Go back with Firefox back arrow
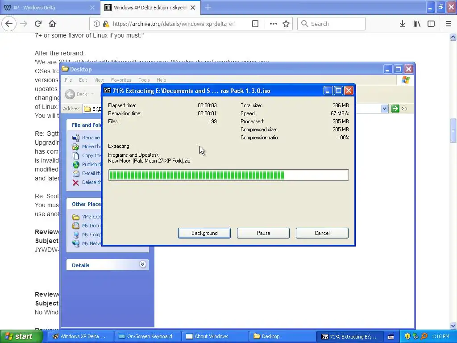 tap(9, 24)
